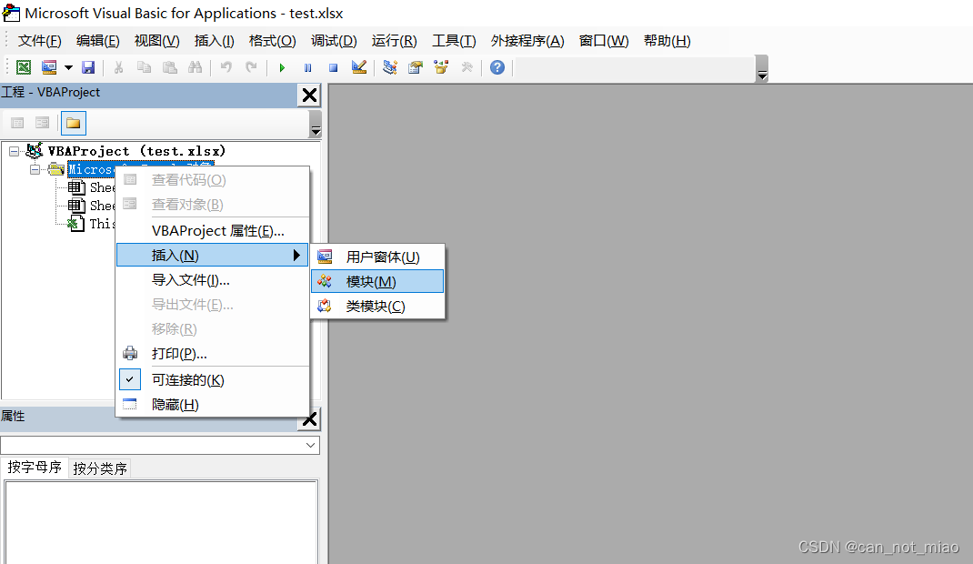The width and height of the screenshot is (973, 564).
Task: Click the Reset stop square icon
Action: pos(333,67)
